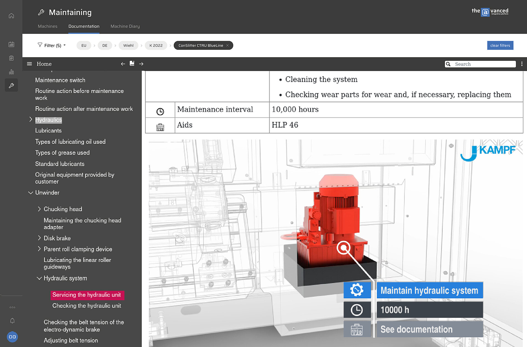Expand the Hydraulics tree section
This screenshot has height=347, width=527.
point(31,120)
